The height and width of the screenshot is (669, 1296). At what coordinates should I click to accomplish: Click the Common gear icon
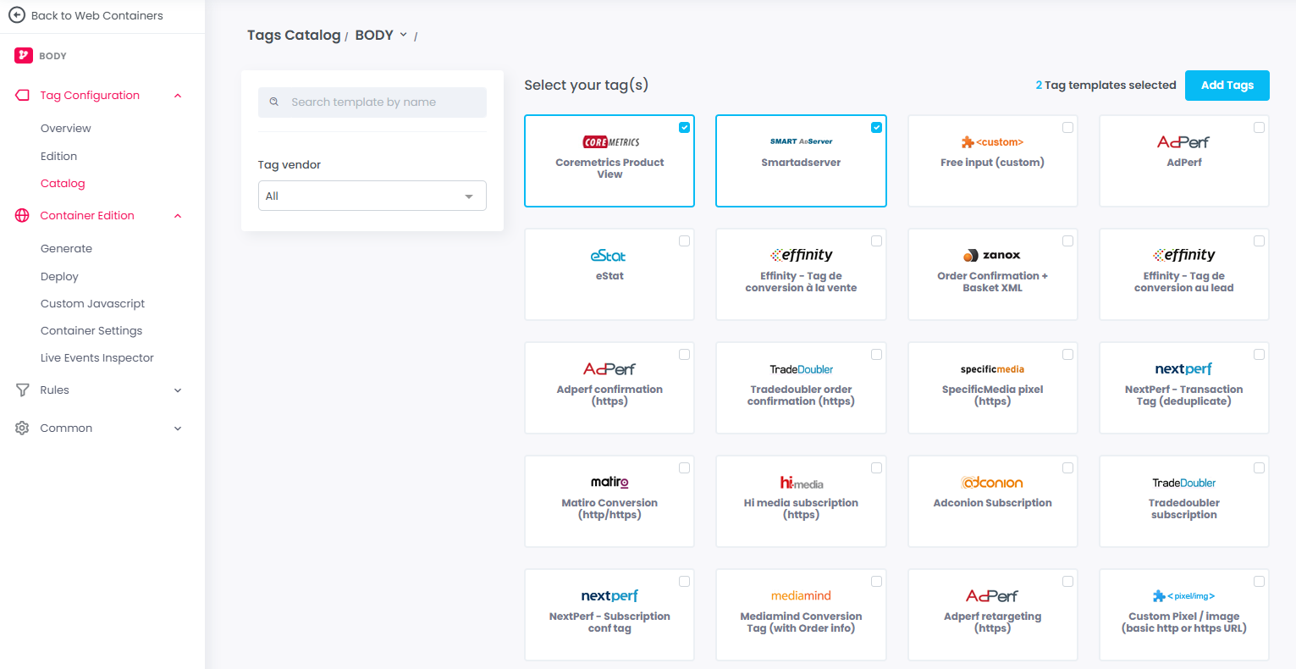(23, 428)
